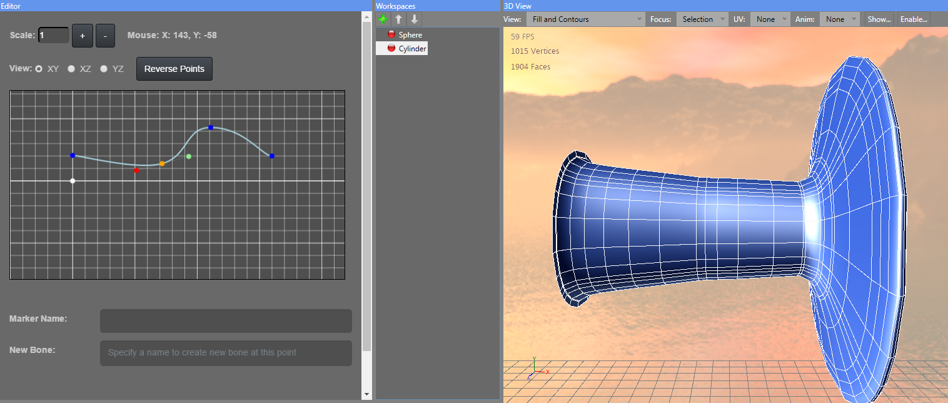
Task: Click the red sphere icon beside Sphere
Action: (391, 35)
